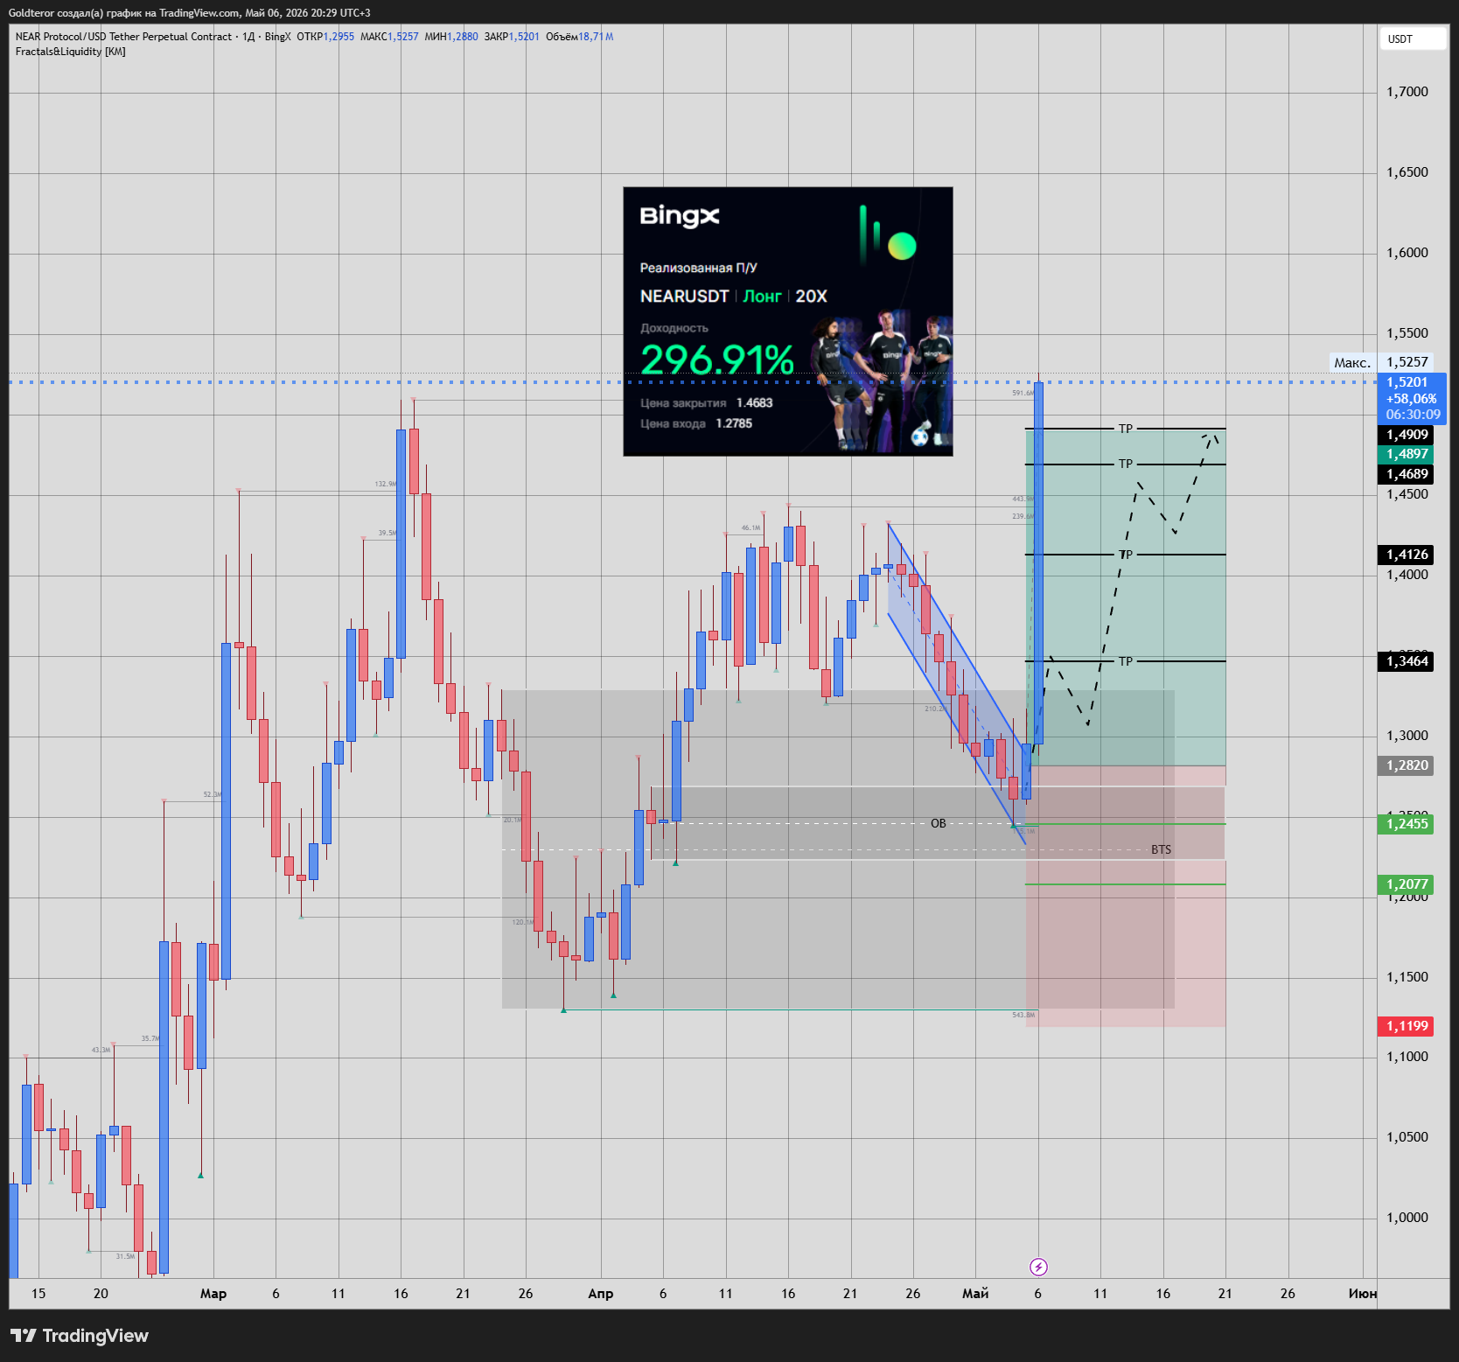Click the BTS label on the chart
The height and width of the screenshot is (1362, 1459).
(x=1161, y=849)
